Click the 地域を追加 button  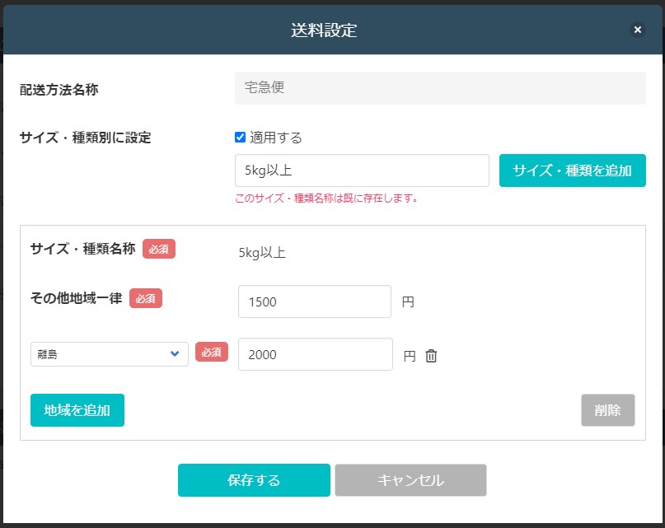[x=77, y=410]
